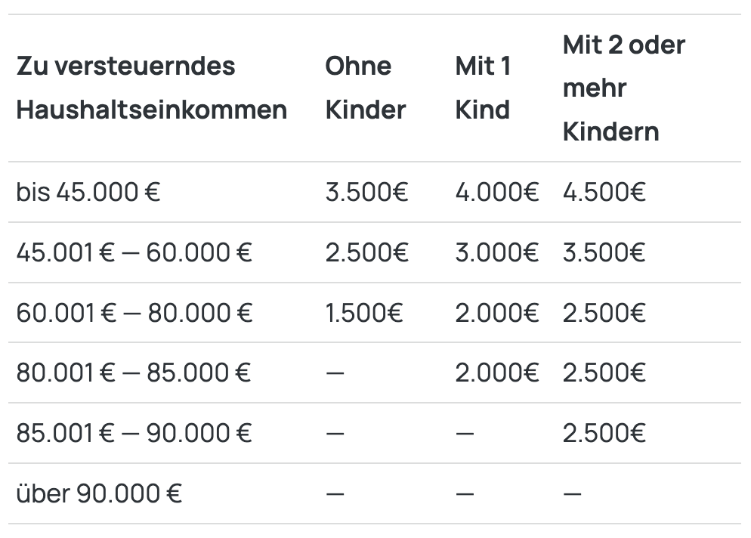The width and height of the screenshot is (751, 538).
Task: Select the 2.500€ value in 85.001–90.000 € row
Action: (604, 433)
